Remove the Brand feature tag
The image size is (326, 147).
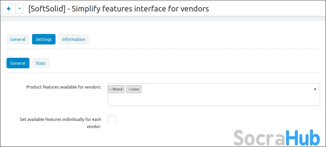point(111,89)
